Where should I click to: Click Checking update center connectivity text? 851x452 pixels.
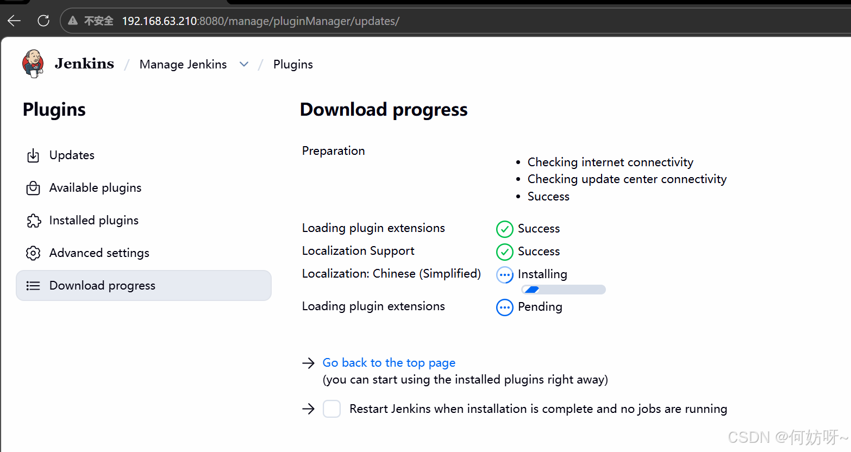coord(627,179)
